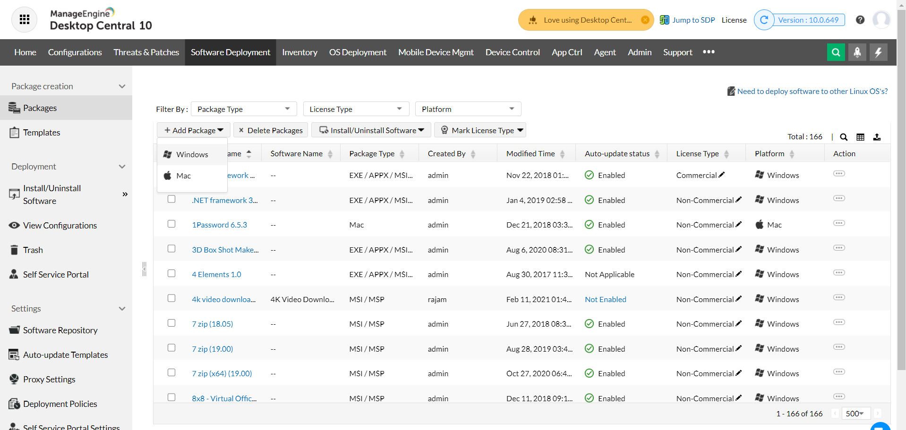Click the Delete Packages button
Screen dimensions: 906x430
coord(270,130)
